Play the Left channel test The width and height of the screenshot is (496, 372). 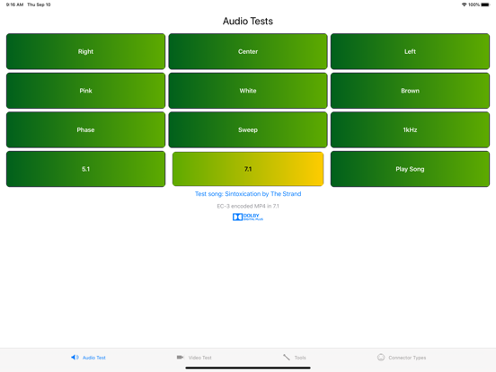(x=410, y=51)
